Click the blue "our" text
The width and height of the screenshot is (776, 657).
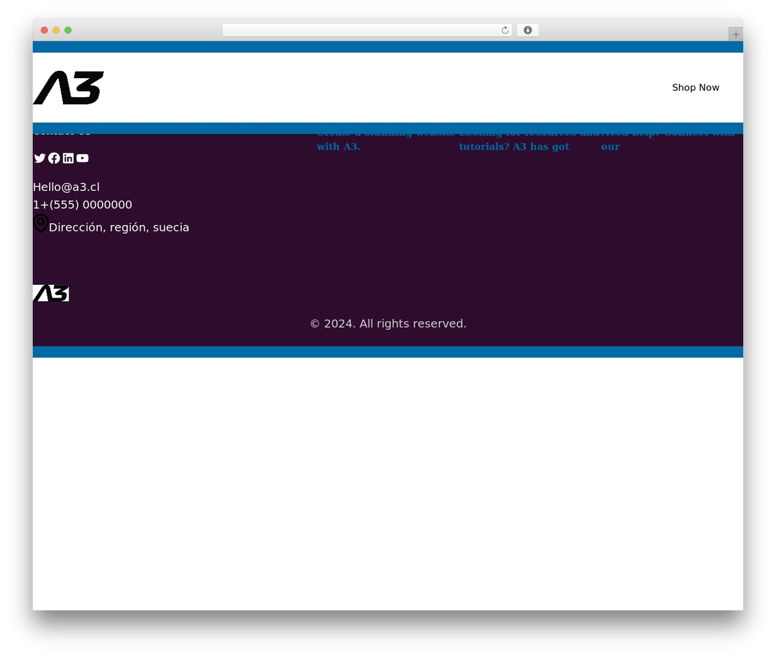point(610,147)
